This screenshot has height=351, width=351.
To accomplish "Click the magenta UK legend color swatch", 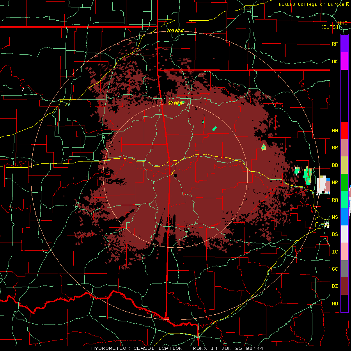I will (344, 61).
